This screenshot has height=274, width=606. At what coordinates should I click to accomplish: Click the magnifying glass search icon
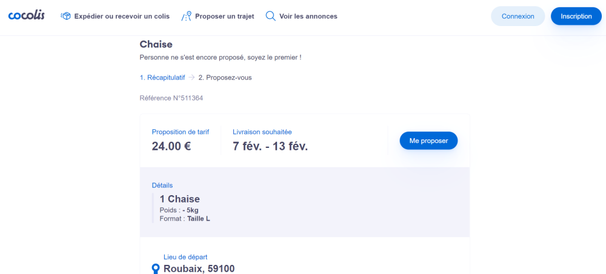point(270,16)
